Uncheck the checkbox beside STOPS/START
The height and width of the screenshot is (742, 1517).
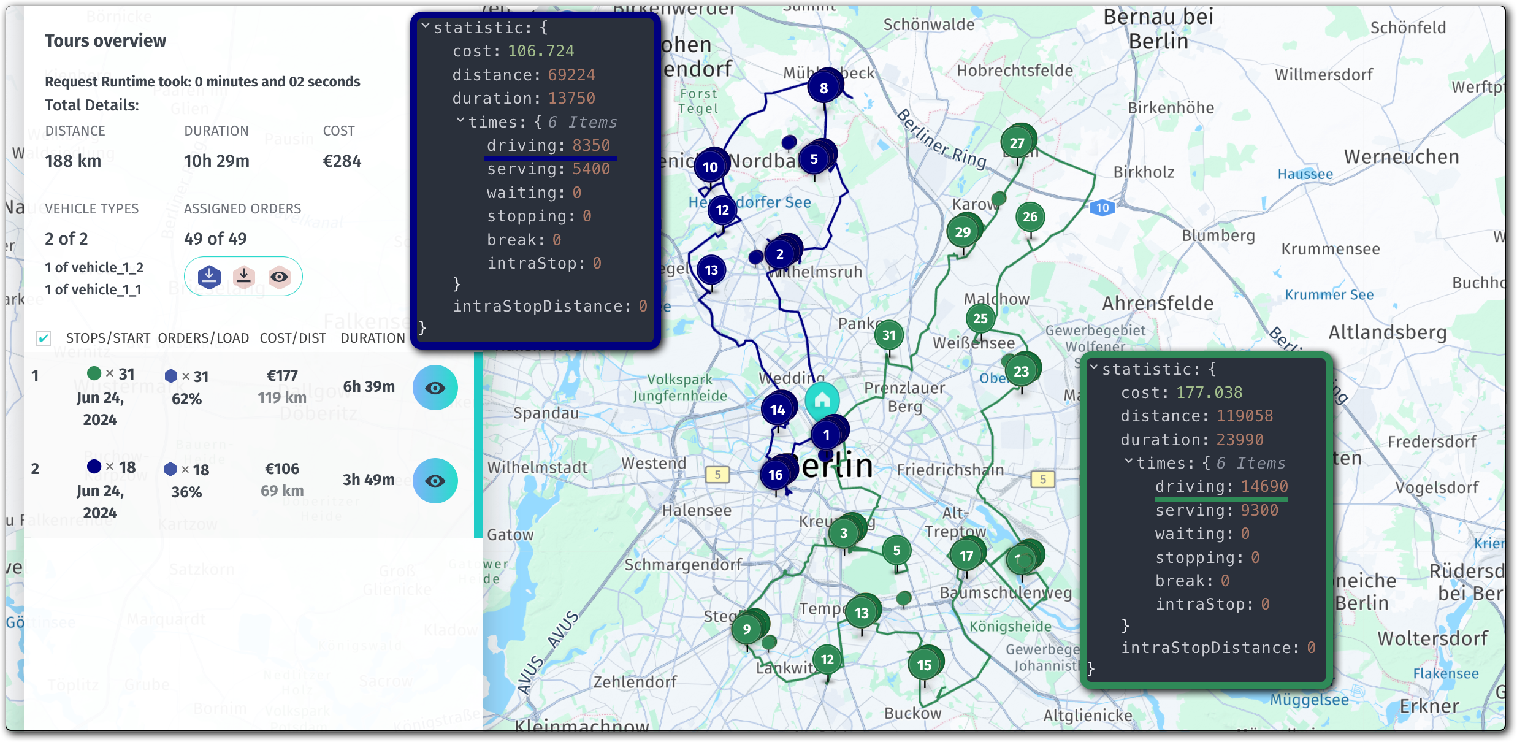[43, 338]
